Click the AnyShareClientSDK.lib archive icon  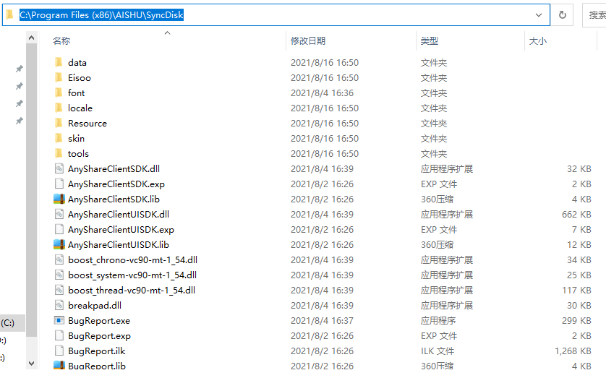pyautogui.click(x=59, y=199)
